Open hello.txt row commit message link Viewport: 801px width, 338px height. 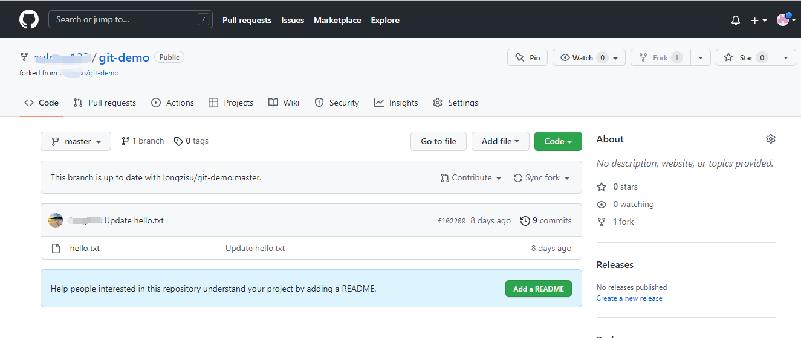255,248
